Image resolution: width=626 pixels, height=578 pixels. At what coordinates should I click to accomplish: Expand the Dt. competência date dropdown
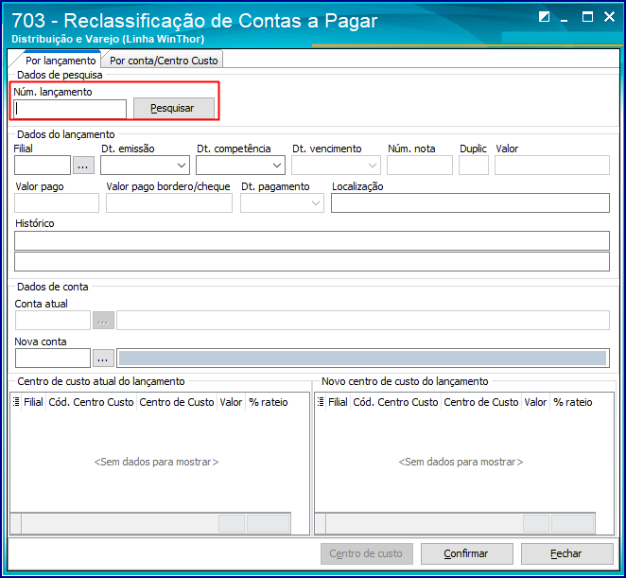point(277,166)
